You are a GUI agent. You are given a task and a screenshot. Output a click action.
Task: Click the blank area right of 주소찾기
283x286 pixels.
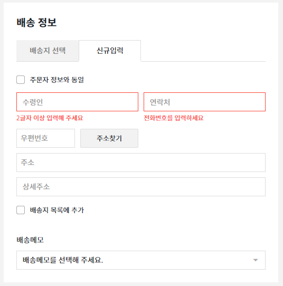pyautogui.click(x=202, y=138)
